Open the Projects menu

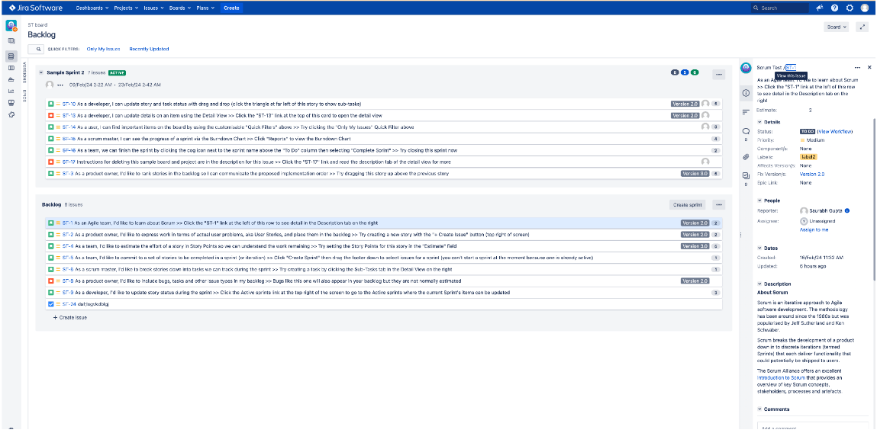tap(126, 8)
